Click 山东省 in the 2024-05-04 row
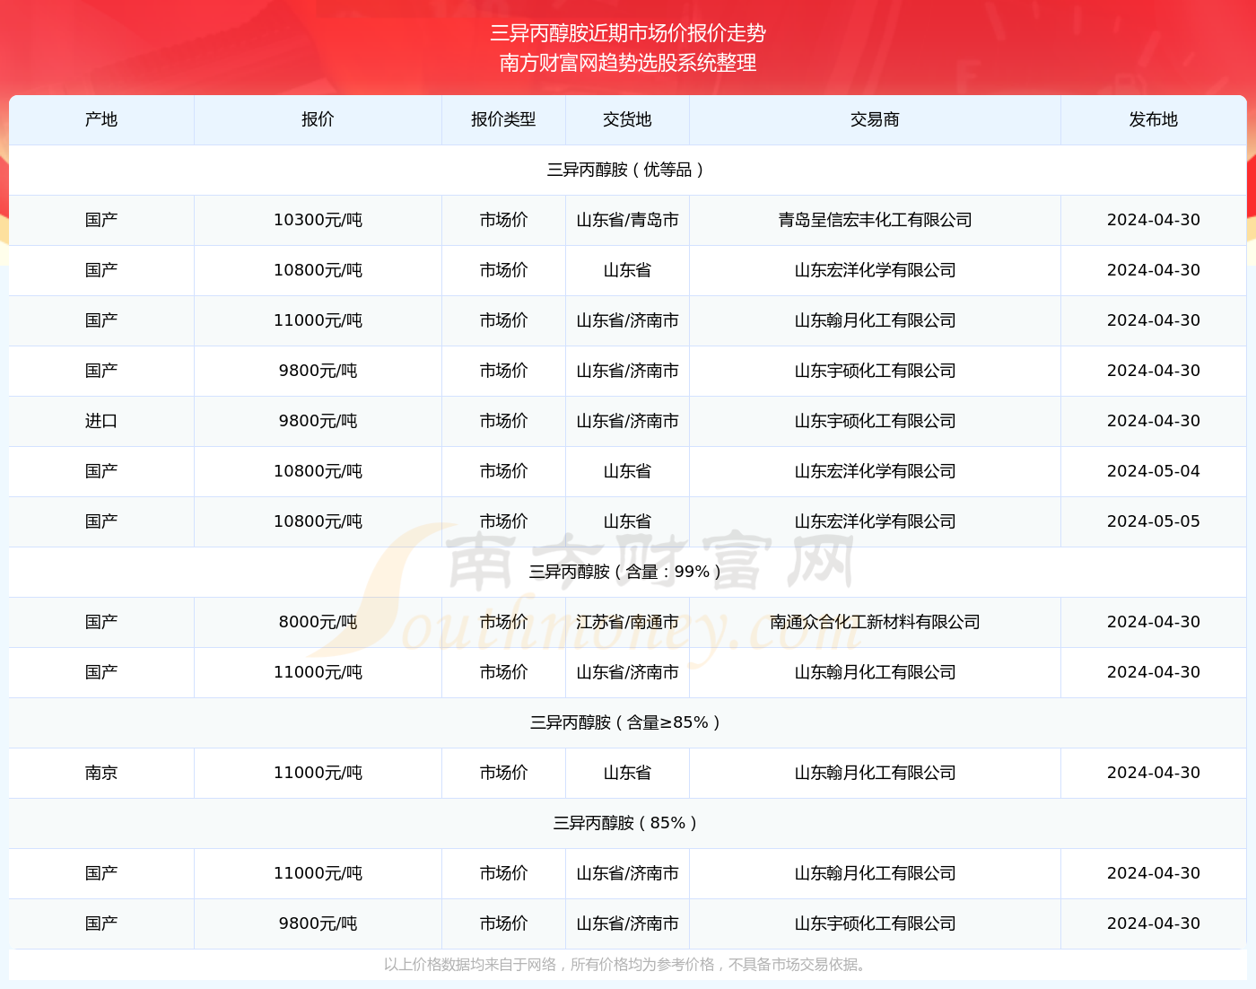This screenshot has width=1256, height=989. [x=627, y=471]
